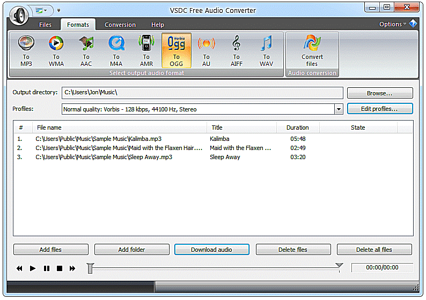Open the Help tab
Viewport: 426px width, 300px height.
point(158,25)
